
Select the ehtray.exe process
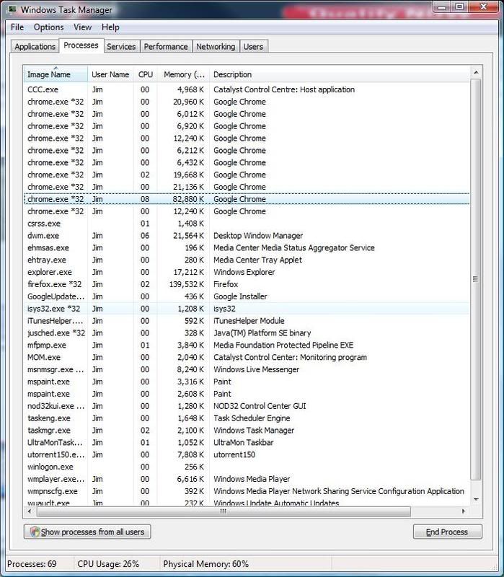point(247,260)
